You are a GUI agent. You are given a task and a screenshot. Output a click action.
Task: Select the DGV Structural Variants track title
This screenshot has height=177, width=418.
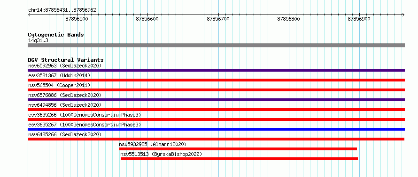[66, 60]
